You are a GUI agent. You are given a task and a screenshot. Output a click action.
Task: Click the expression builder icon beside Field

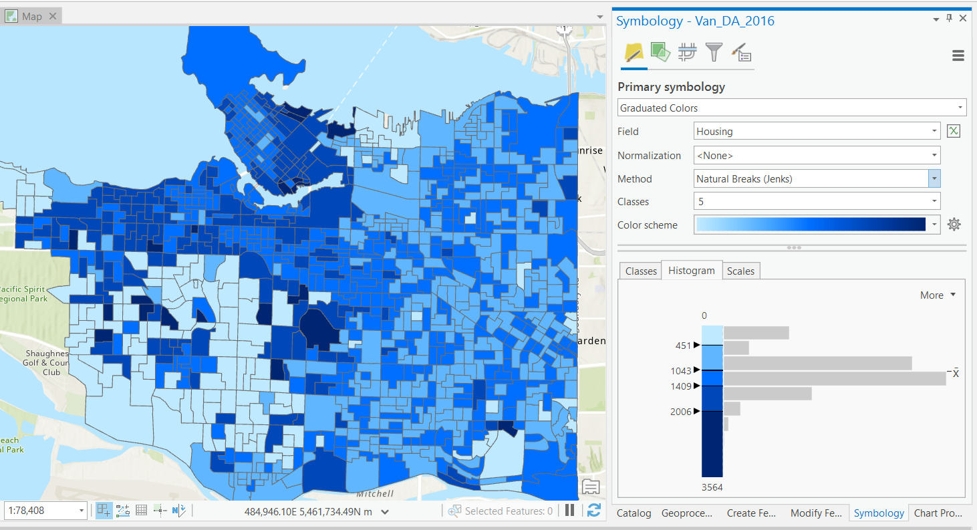(954, 131)
